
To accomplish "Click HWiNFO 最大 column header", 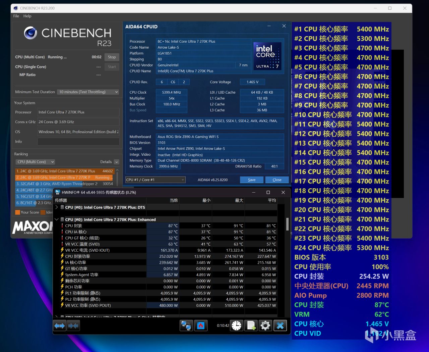I will 228,200.
